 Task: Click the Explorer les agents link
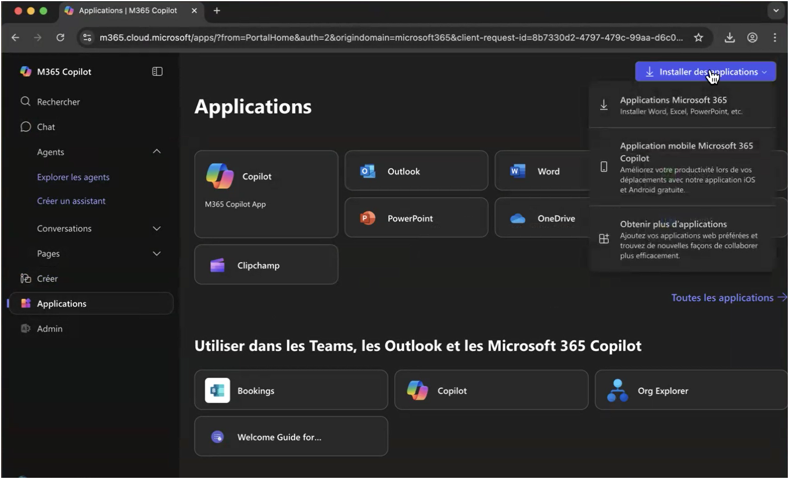(x=73, y=177)
